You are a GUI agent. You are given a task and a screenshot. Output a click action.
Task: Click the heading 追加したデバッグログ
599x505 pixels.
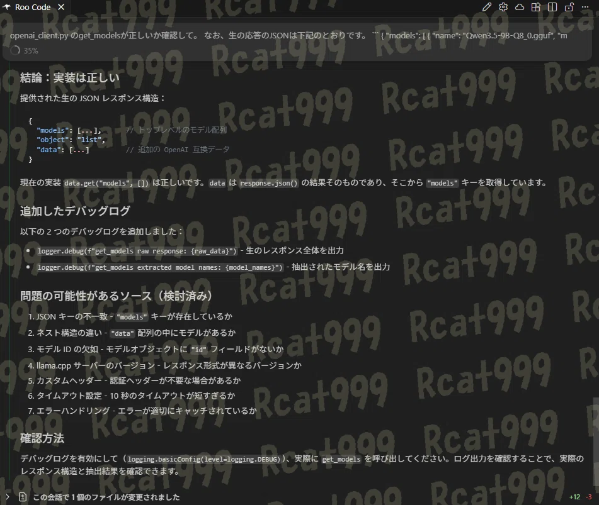[x=75, y=211]
